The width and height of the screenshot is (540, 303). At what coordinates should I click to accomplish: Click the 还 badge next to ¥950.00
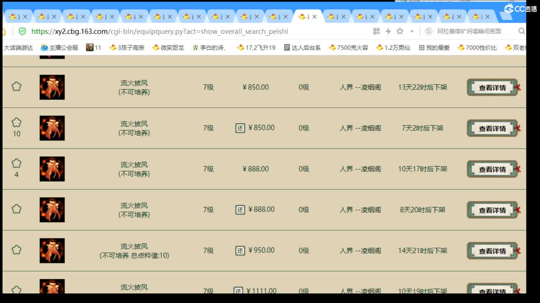pyautogui.click(x=240, y=250)
